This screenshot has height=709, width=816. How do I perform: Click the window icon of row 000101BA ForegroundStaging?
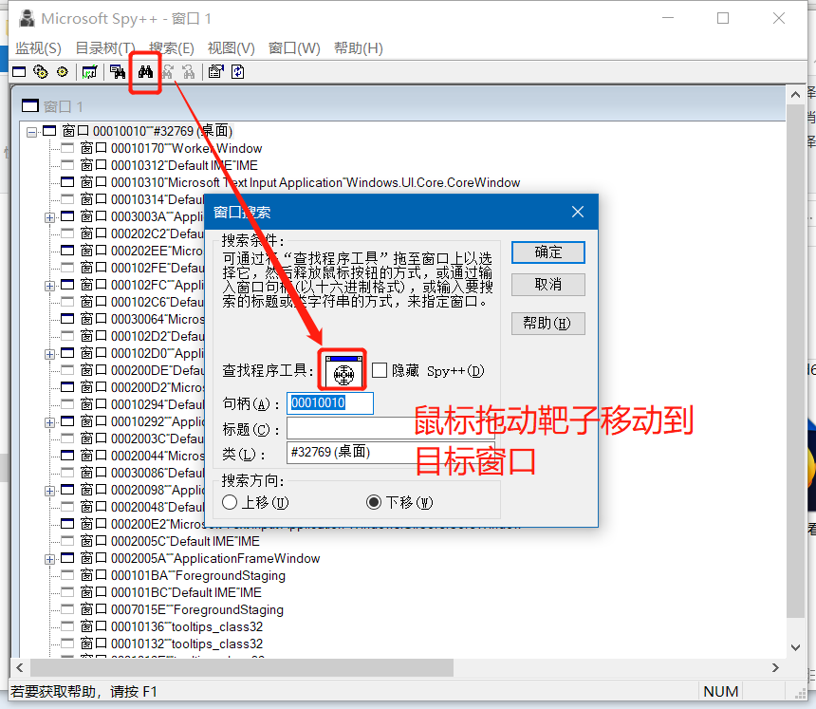pos(67,575)
